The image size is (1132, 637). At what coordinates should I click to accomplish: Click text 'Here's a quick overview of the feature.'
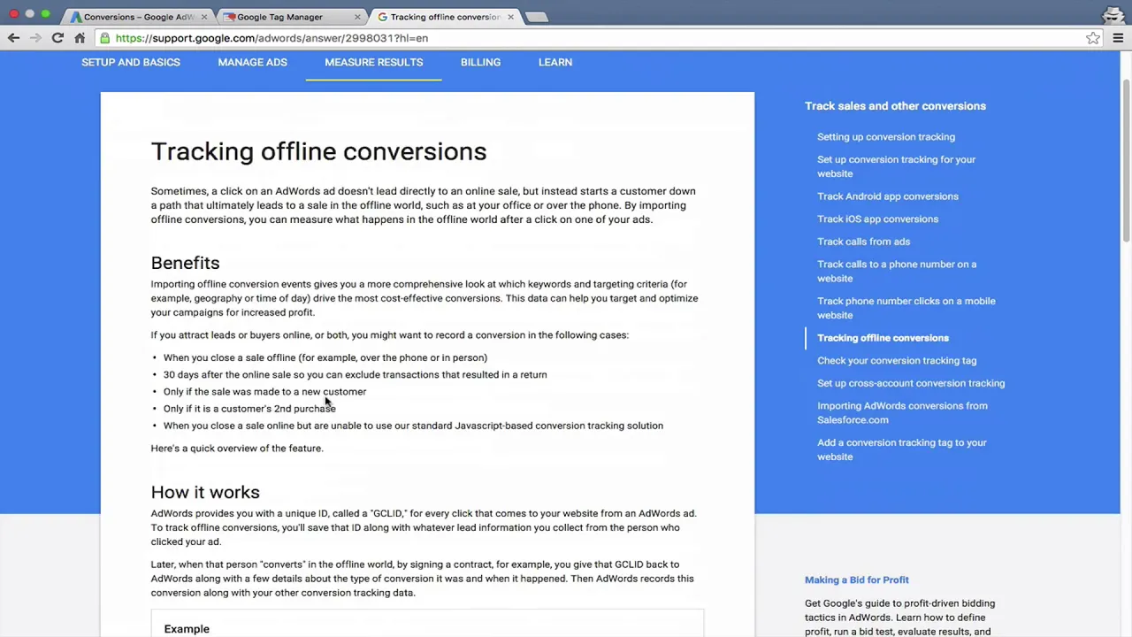click(x=237, y=449)
